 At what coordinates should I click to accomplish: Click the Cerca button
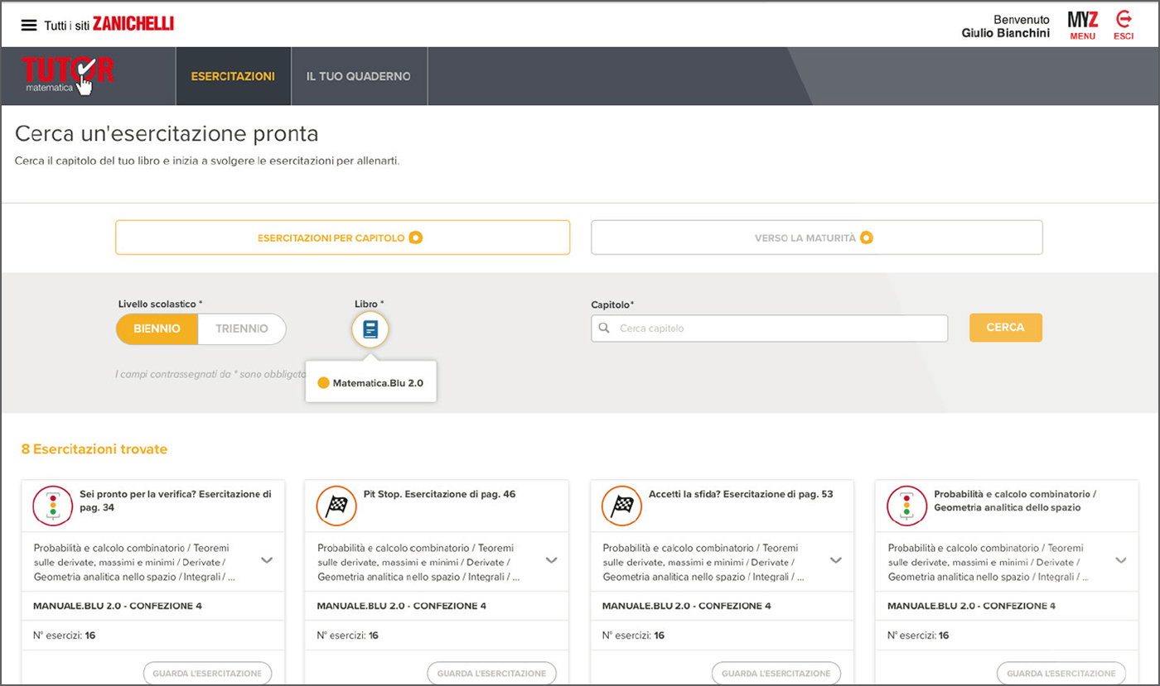[x=1005, y=328]
